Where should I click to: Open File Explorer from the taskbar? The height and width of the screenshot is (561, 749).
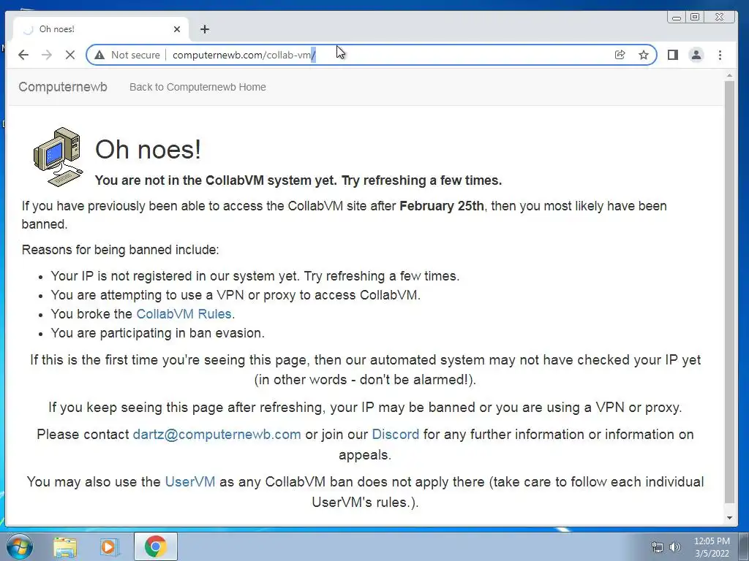click(65, 547)
